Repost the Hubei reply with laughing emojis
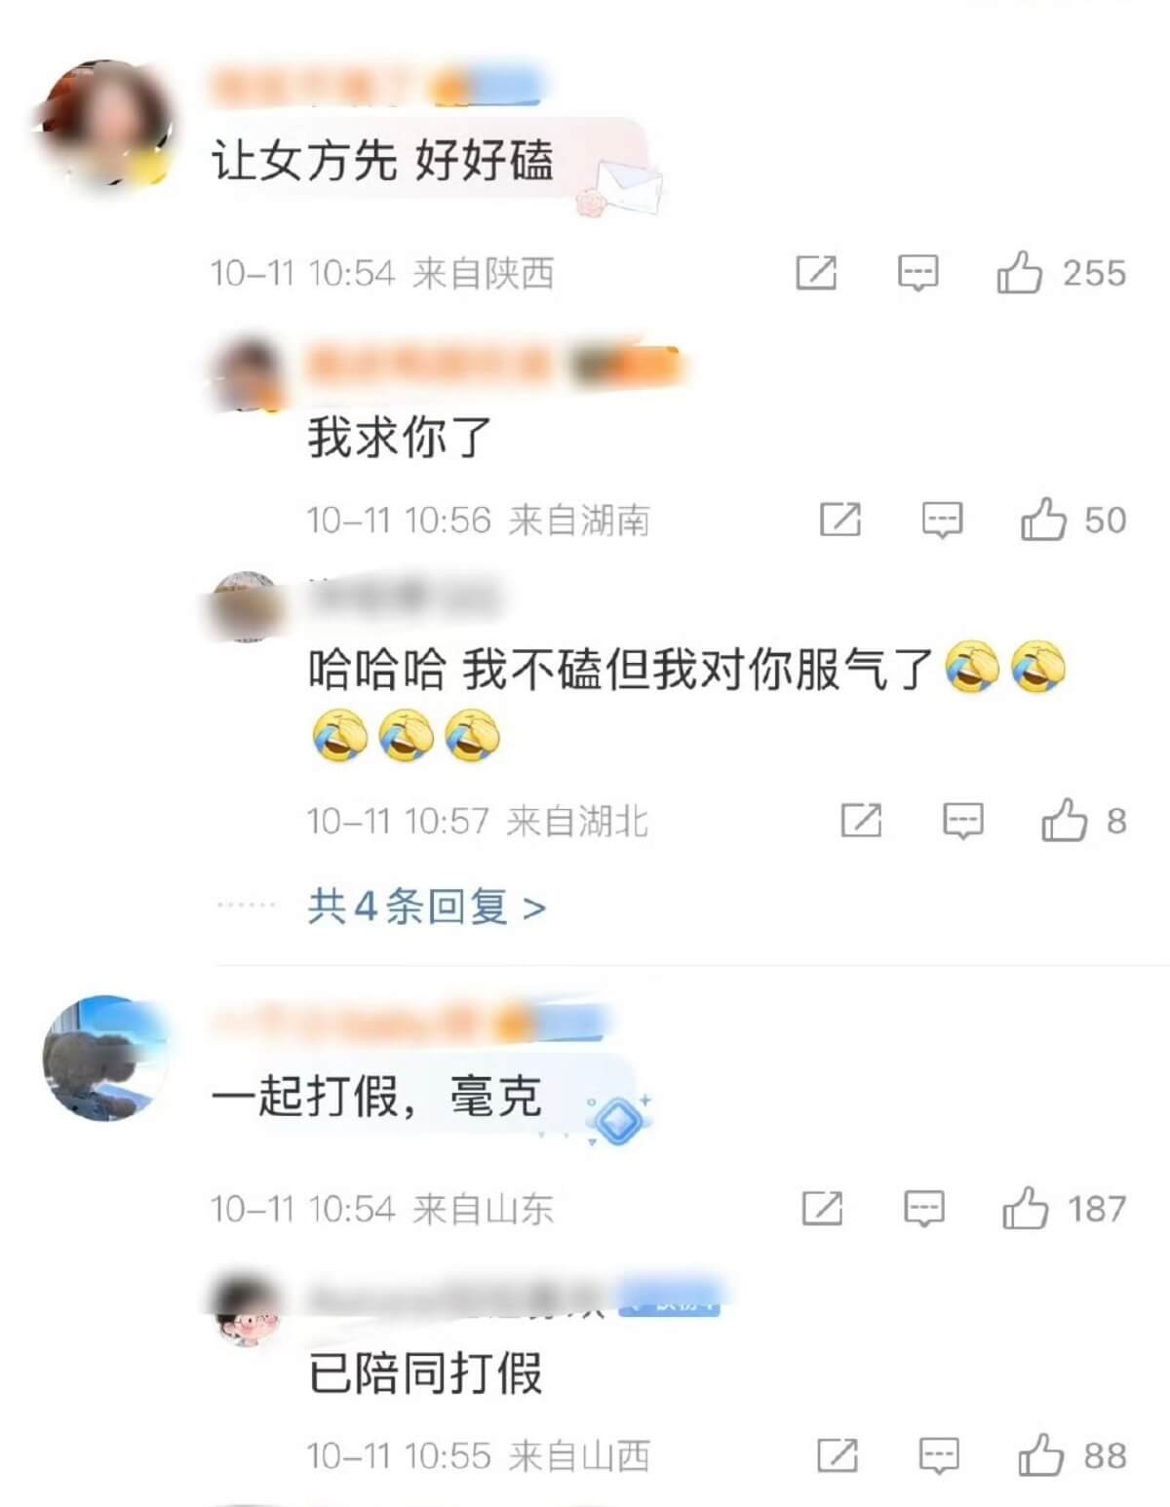This screenshot has width=1170, height=1507. pyautogui.click(x=862, y=822)
